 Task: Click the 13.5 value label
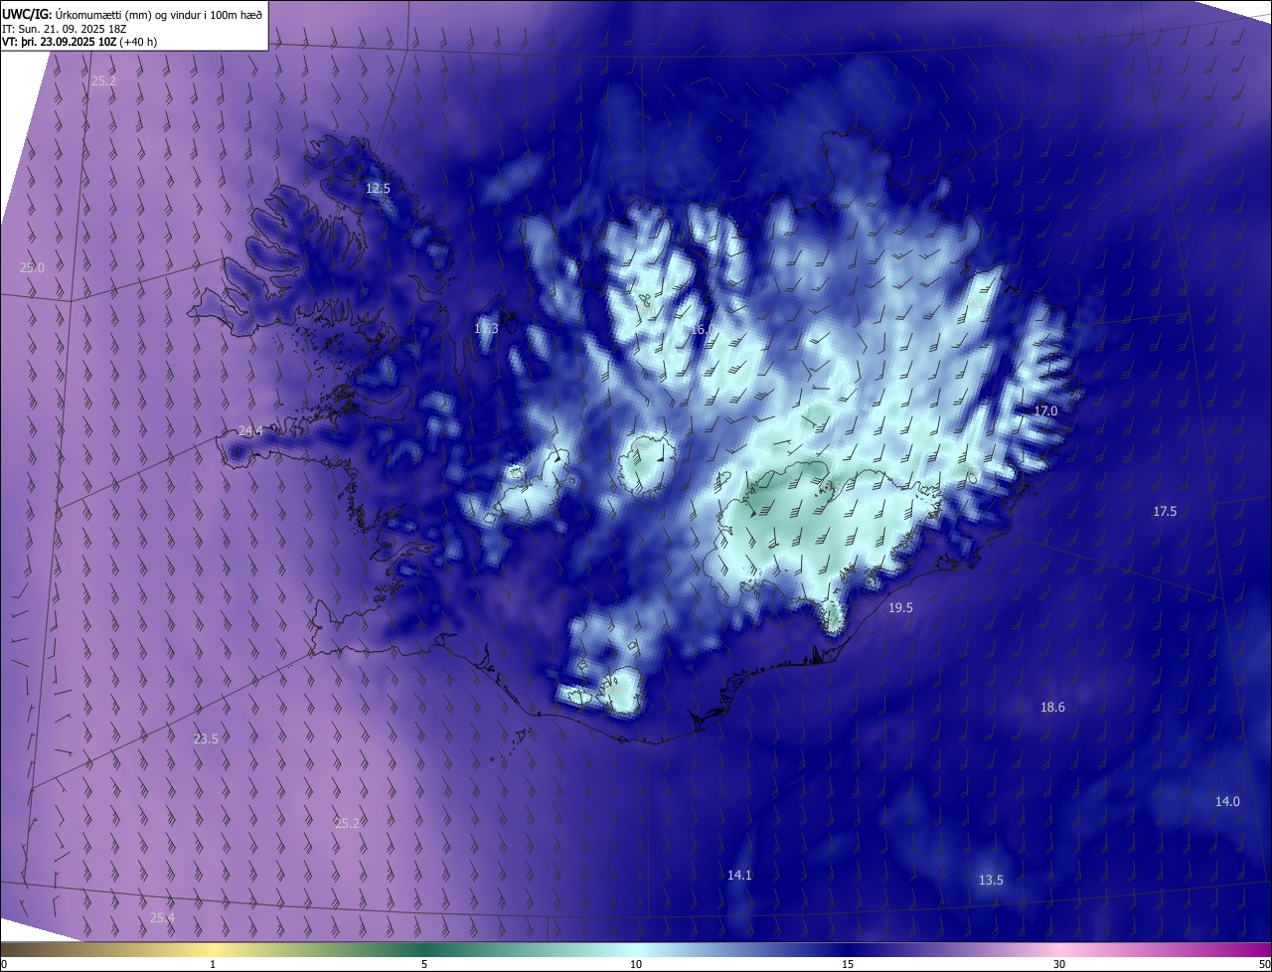tap(991, 880)
